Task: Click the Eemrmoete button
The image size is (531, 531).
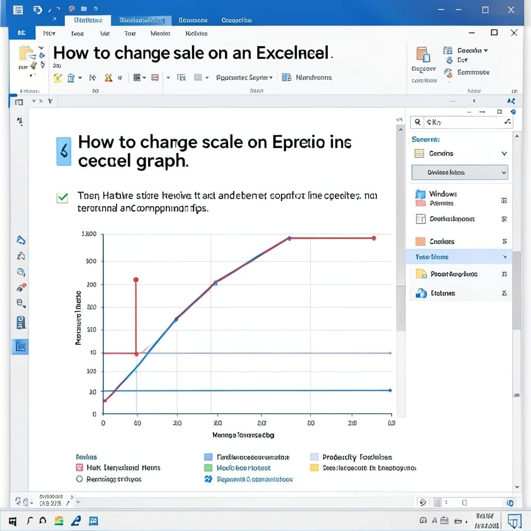Action: [473, 73]
